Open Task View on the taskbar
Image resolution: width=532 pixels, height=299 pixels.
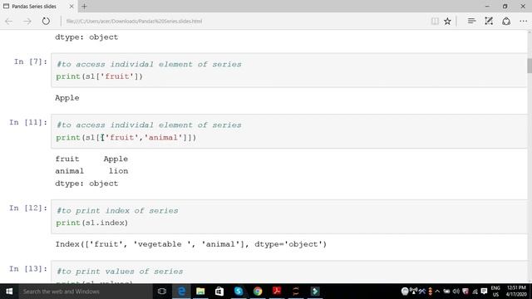tap(162, 292)
